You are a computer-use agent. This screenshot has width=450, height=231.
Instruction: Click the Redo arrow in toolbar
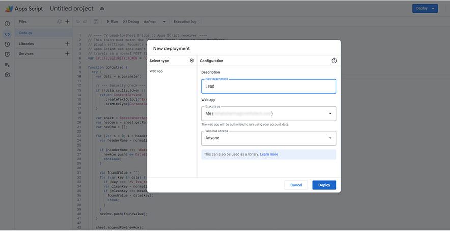tap(85, 21)
